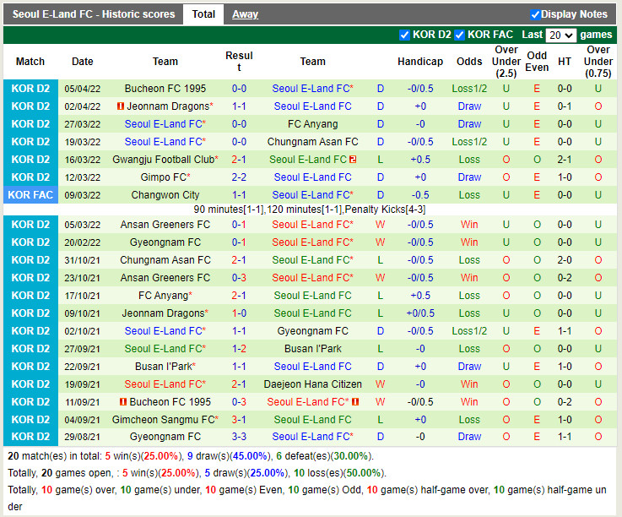
Task: Click the red card icon before Bucheon FC 1995
Action: (x=123, y=402)
